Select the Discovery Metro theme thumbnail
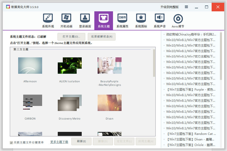This screenshot has width=227, height=151. [x=70, y=103]
